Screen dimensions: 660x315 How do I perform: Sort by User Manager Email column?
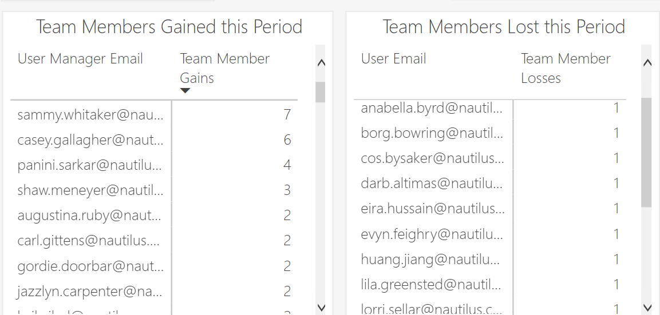pyautogui.click(x=80, y=59)
